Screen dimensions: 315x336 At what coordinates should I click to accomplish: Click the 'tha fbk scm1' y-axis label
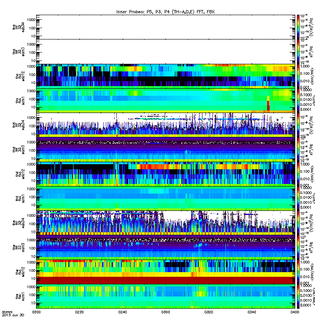tap(20, 100)
